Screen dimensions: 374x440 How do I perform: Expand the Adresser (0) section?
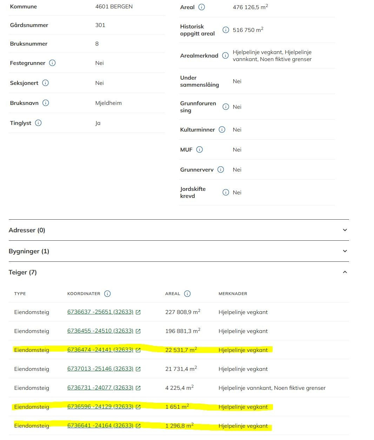[179, 230]
